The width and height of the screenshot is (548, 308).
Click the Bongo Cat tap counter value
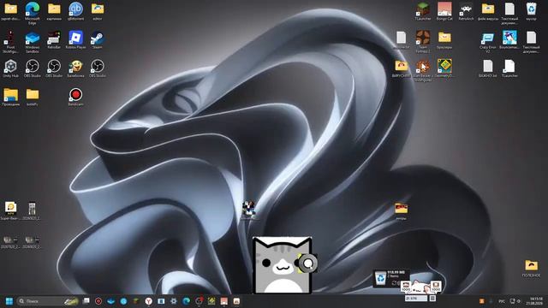(416, 299)
